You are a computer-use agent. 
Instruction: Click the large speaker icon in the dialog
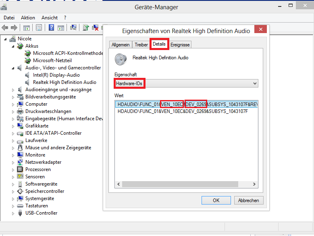(121, 59)
